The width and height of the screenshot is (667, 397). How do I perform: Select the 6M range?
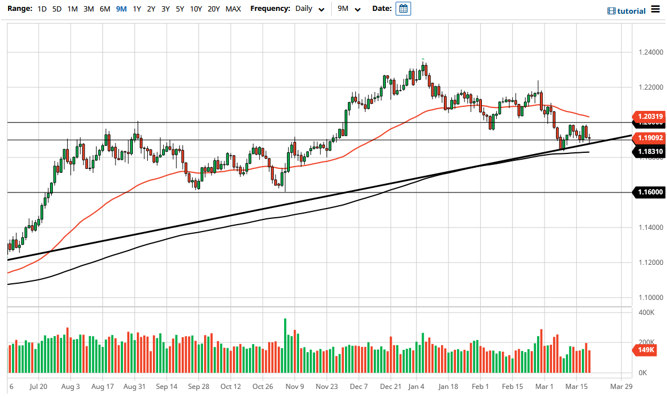point(105,9)
